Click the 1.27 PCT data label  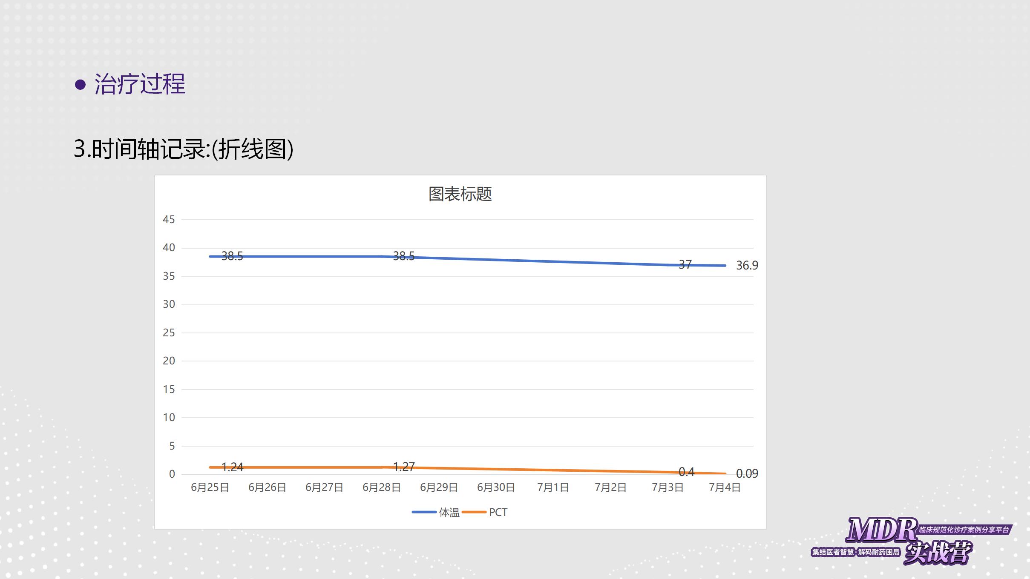pyautogui.click(x=403, y=467)
